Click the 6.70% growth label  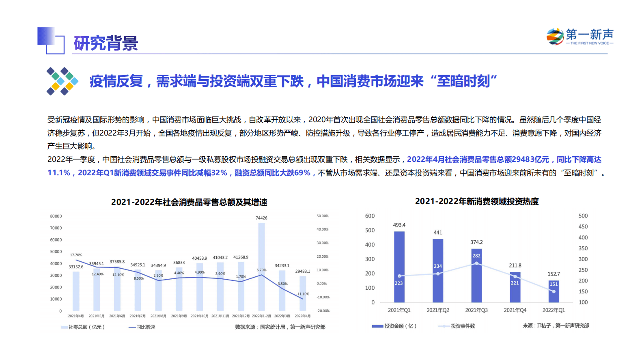tap(261, 270)
